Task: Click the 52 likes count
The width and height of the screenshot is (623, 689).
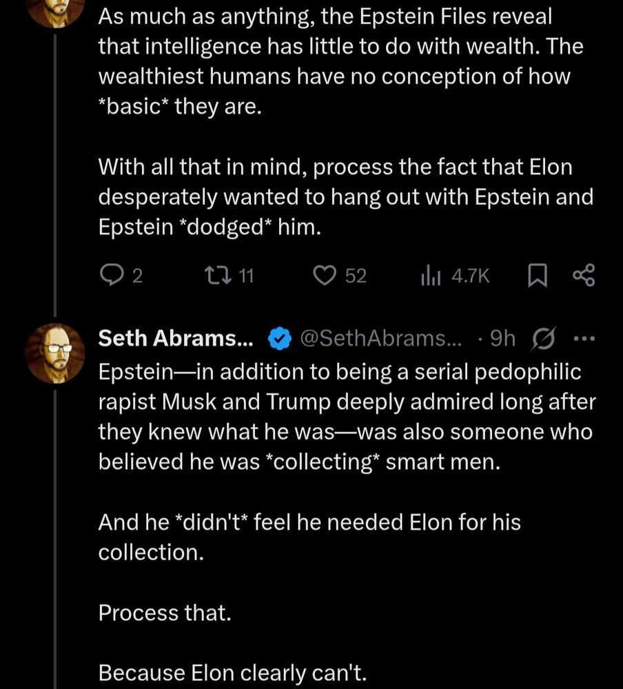Action: pyautogui.click(x=356, y=276)
